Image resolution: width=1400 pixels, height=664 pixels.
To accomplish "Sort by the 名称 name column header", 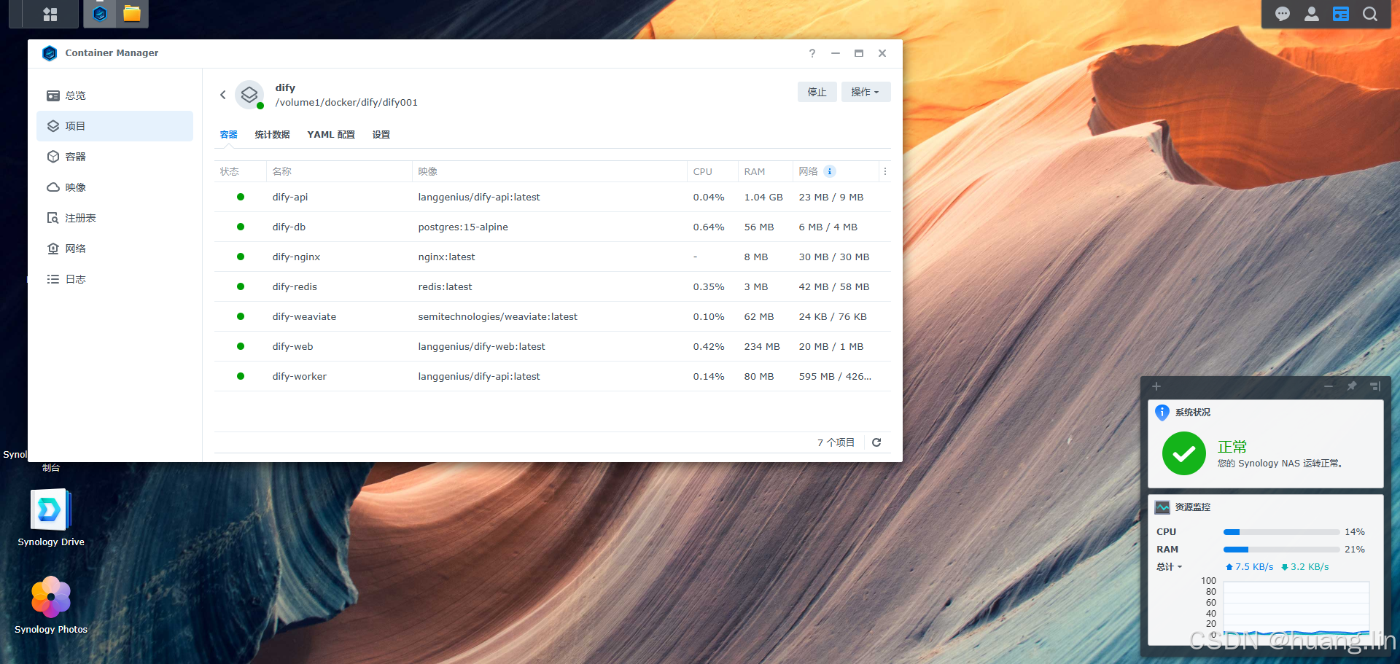I will coord(339,171).
